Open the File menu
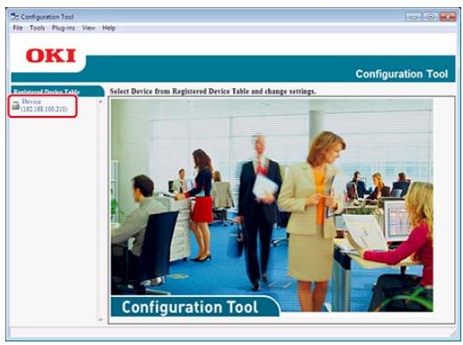The height and width of the screenshot is (345, 463). pos(18,28)
